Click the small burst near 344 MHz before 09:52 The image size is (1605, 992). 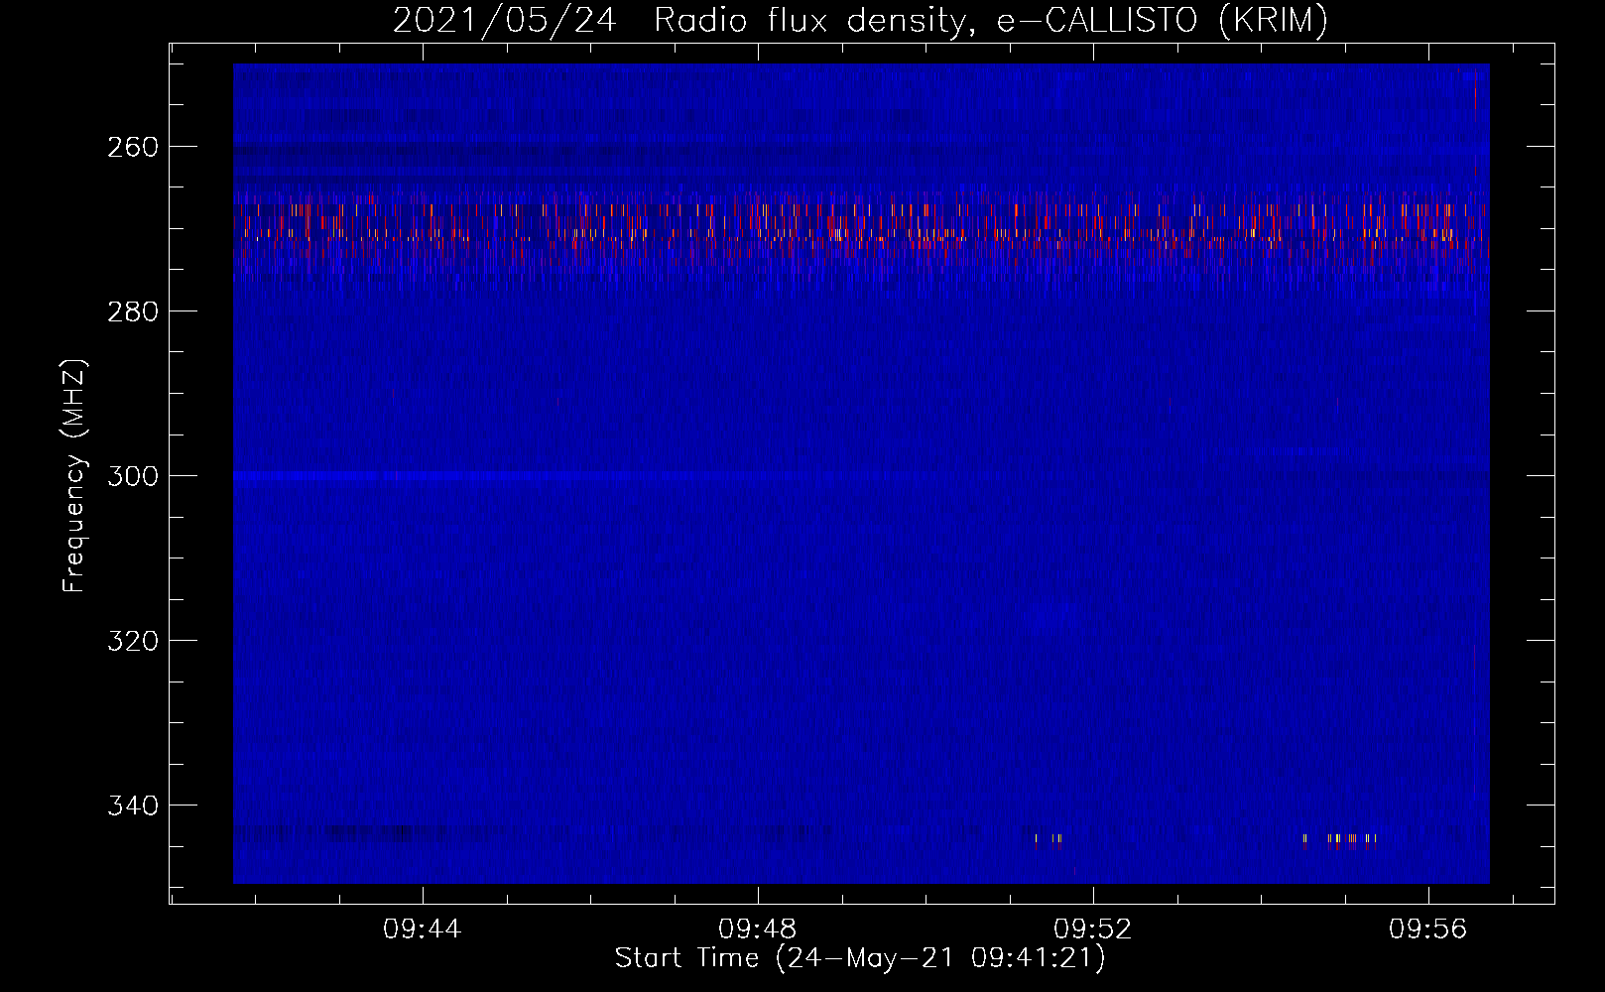click(x=1048, y=840)
